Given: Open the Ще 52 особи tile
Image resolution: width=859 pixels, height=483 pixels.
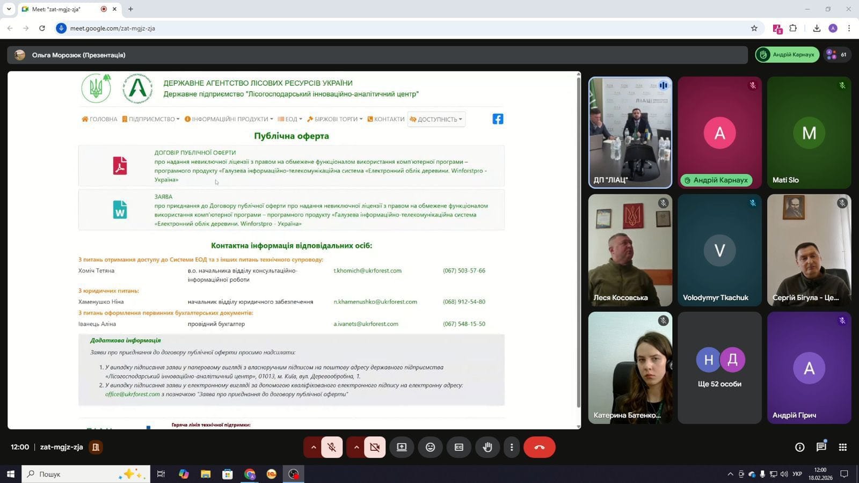Looking at the screenshot, I should coord(719,368).
